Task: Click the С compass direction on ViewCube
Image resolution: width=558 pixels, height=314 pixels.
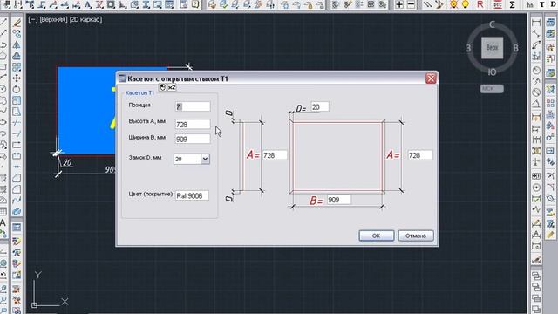Action: (x=492, y=24)
